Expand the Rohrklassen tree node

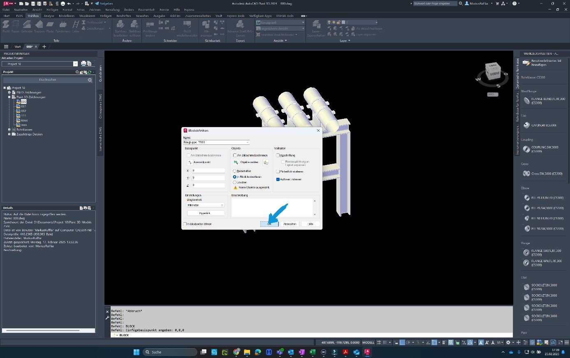point(9,130)
